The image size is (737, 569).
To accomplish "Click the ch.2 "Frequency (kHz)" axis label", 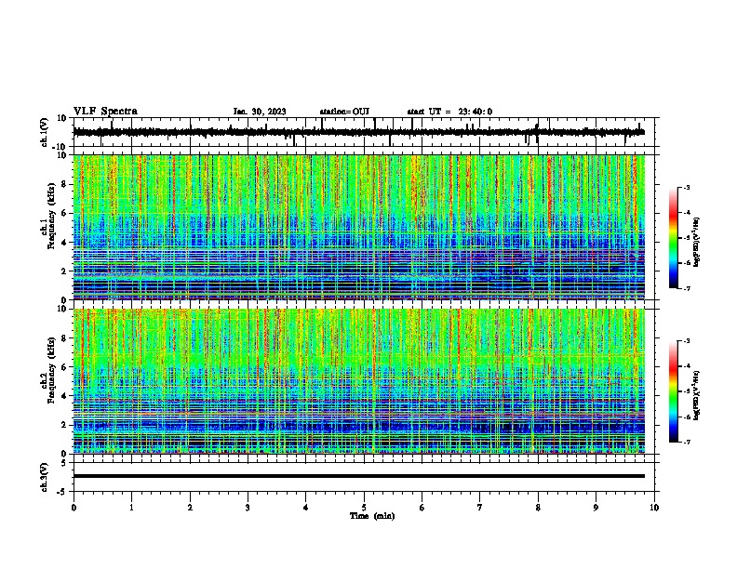I will coord(51,370).
